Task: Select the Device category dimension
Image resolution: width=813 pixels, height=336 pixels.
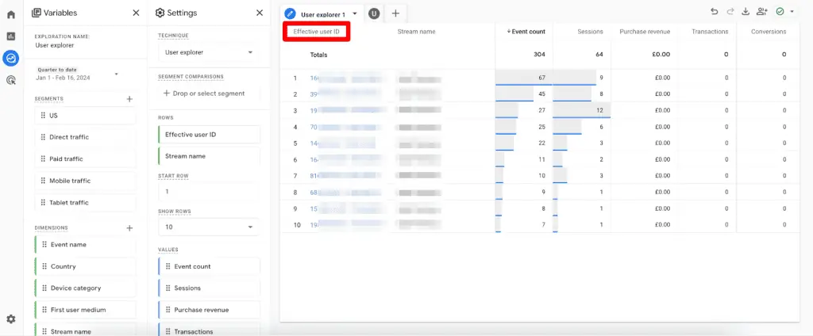Action: 86,288
